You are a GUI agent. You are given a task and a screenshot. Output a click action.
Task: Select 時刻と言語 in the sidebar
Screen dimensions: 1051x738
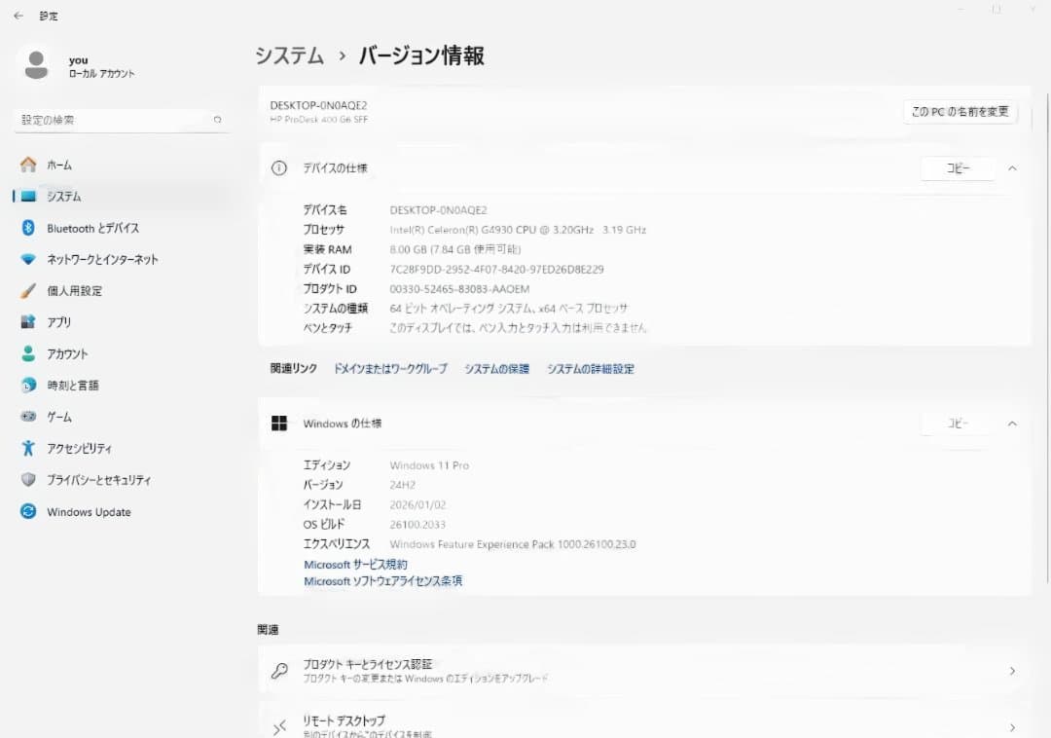click(73, 385)
